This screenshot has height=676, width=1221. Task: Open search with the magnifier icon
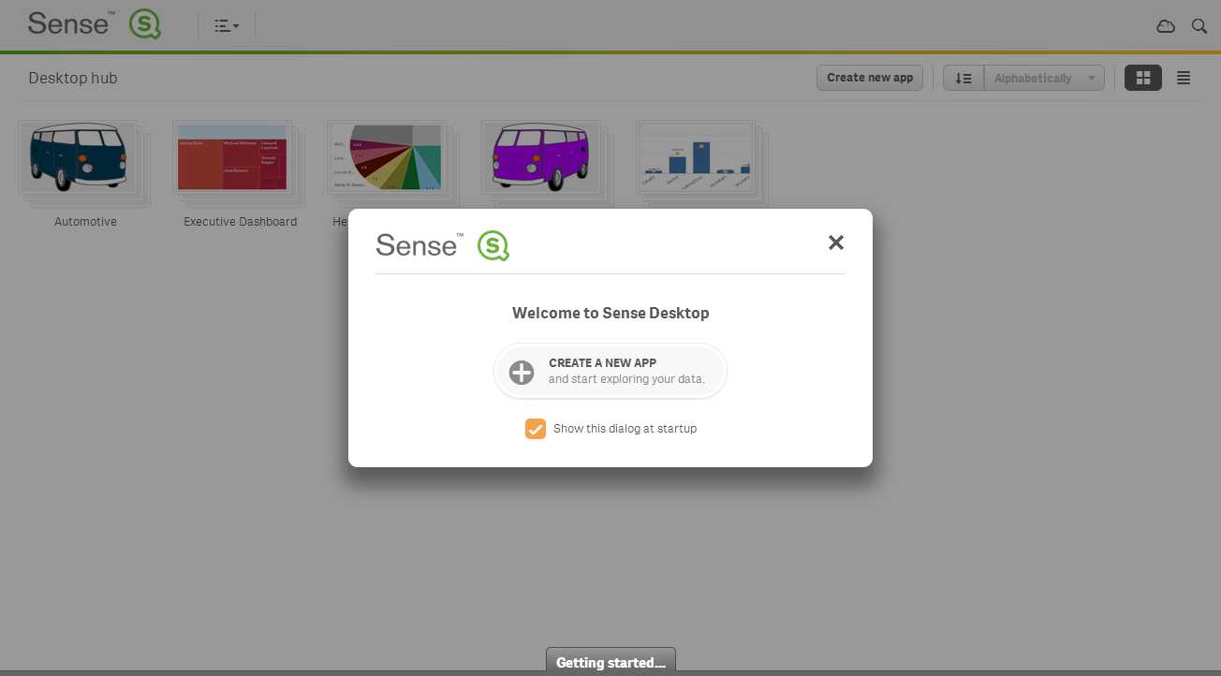[x=1199, y=26]
